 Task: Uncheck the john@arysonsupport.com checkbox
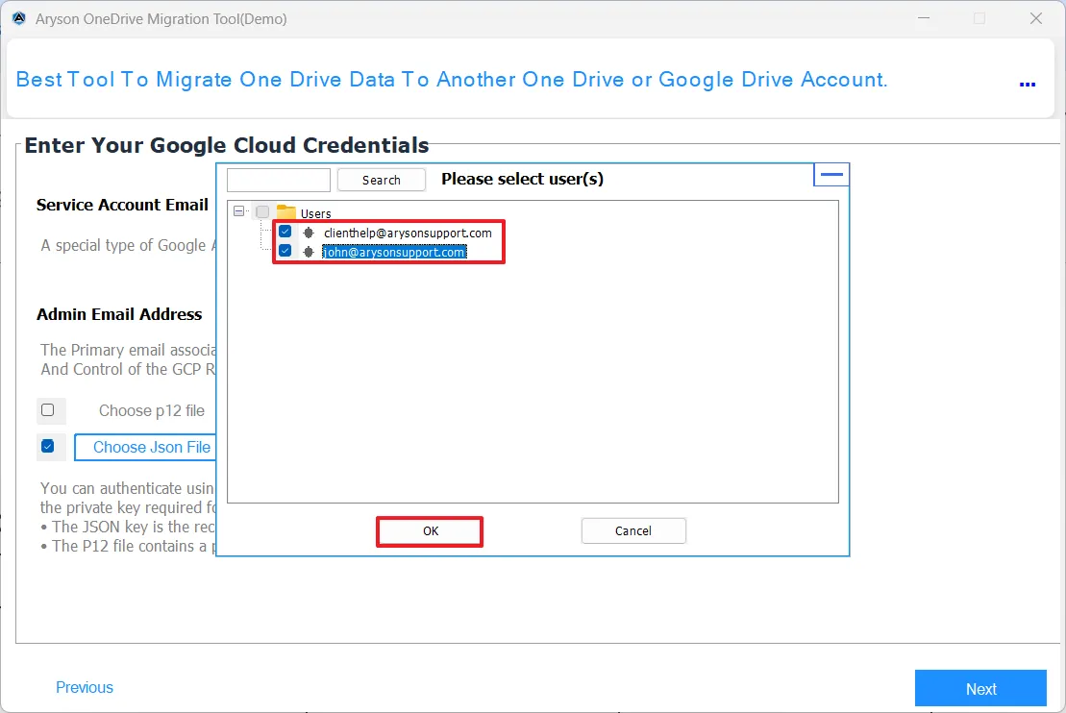(x=285, y=252)
